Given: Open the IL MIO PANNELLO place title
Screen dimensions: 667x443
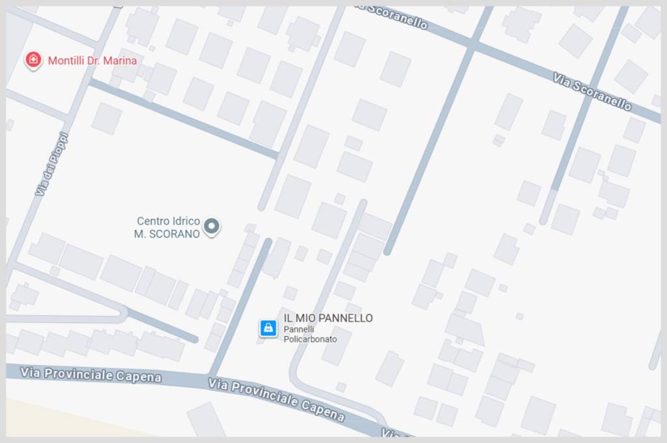Looking at the screenshot, I should click(328, 318).
